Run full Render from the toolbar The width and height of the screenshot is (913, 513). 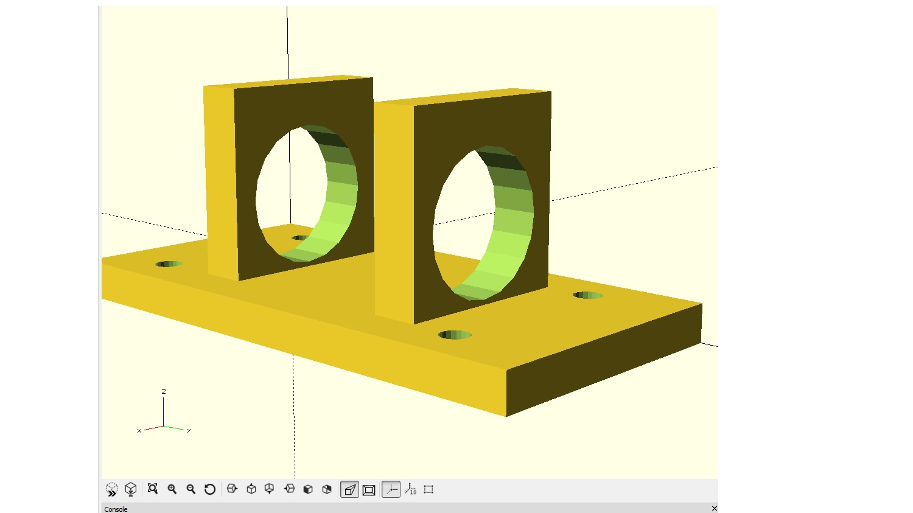(130, 489)
